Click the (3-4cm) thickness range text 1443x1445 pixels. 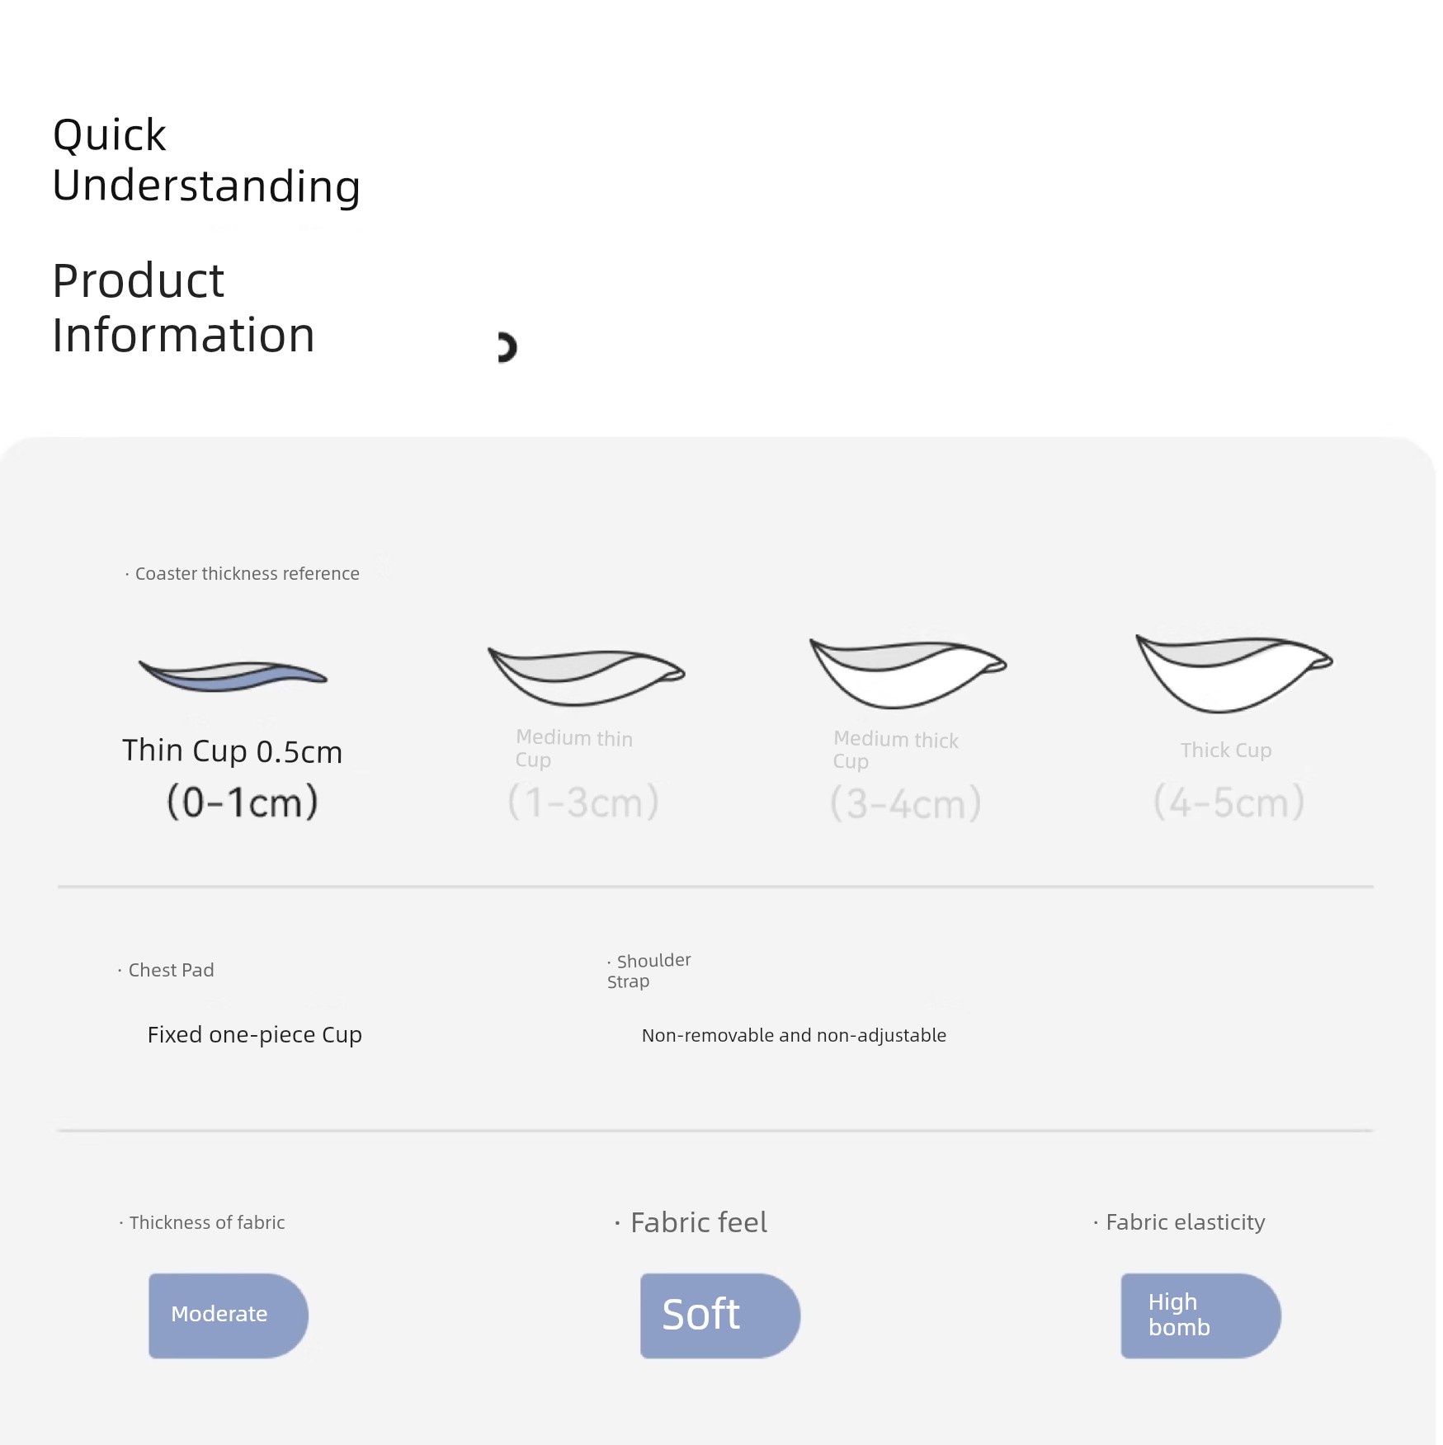[x=906, y=803]
